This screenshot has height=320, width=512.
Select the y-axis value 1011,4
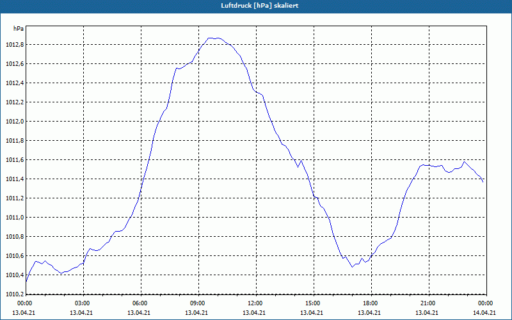point(15,179)
